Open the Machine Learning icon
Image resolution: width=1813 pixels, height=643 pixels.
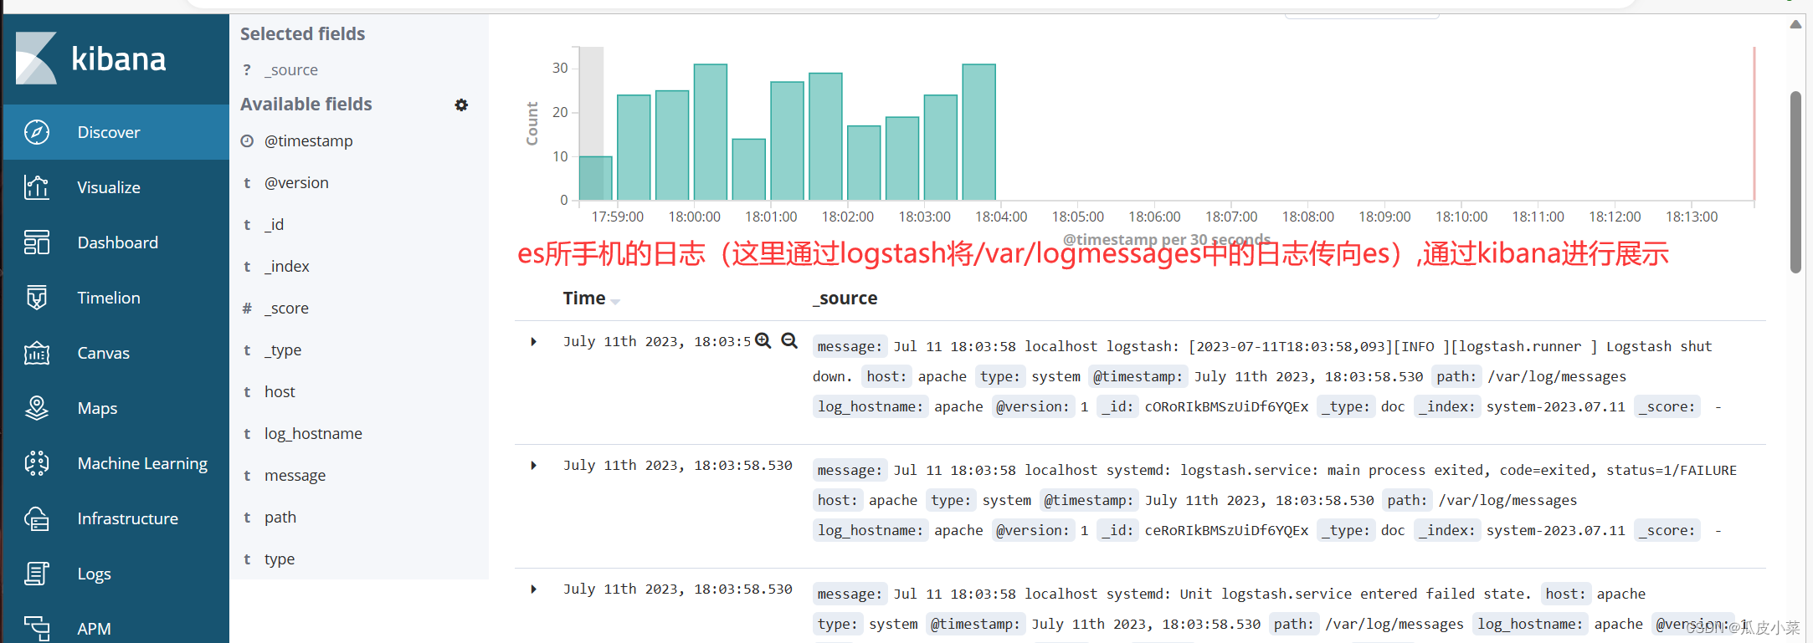(37, 463)
